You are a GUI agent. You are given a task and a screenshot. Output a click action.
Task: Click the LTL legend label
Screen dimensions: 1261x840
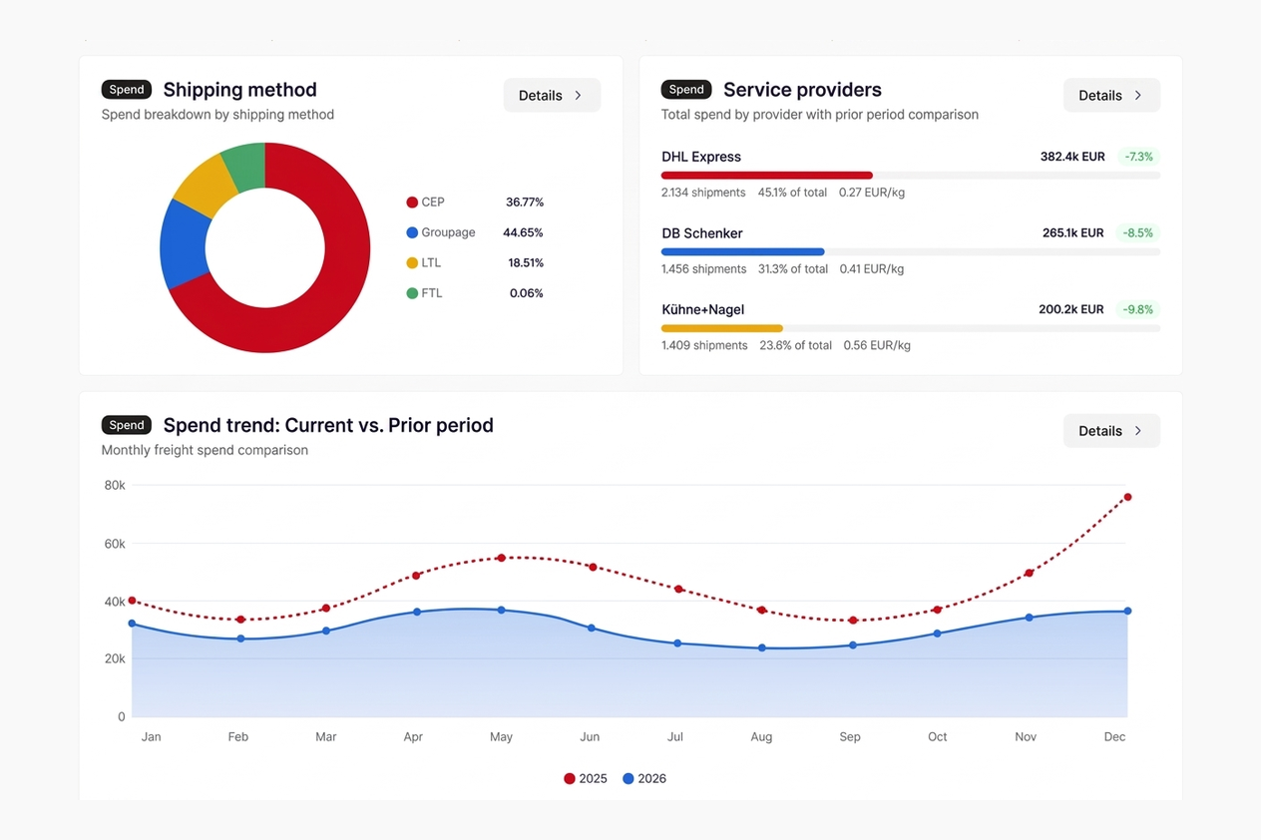click(431, 263)
